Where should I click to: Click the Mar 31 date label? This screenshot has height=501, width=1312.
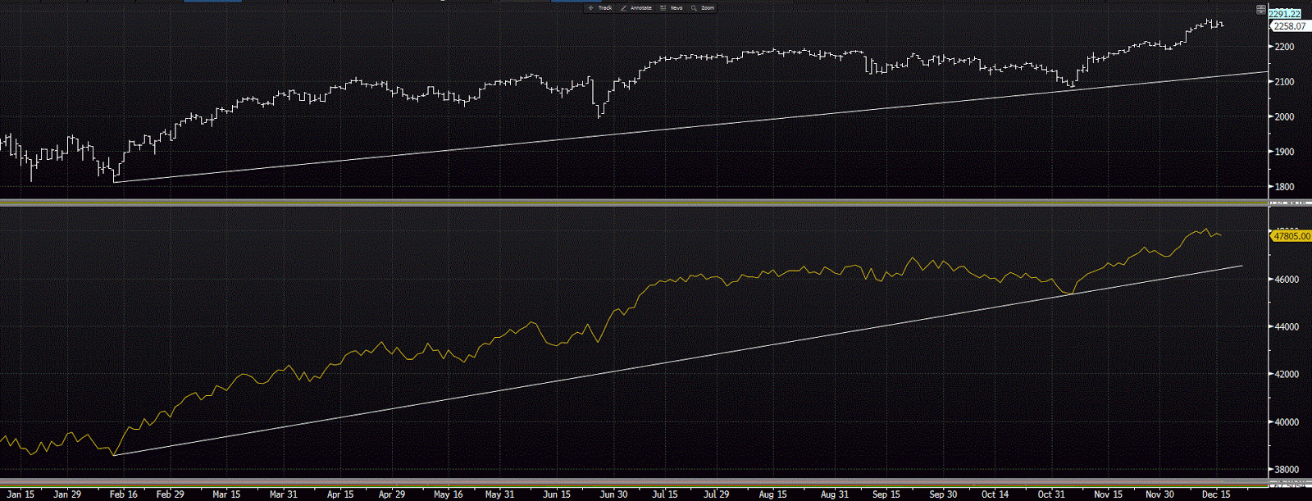[283, 494]
